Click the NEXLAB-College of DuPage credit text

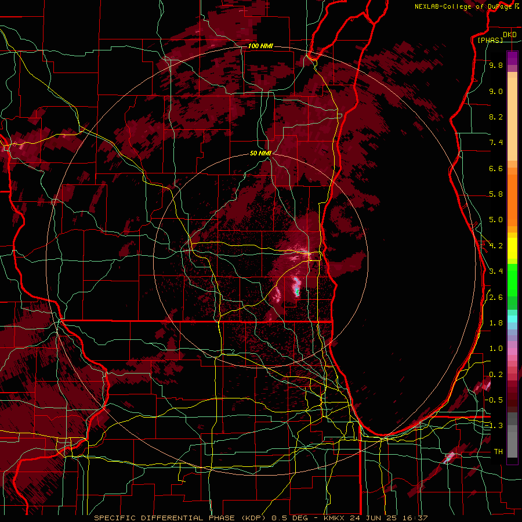(463, 6)
